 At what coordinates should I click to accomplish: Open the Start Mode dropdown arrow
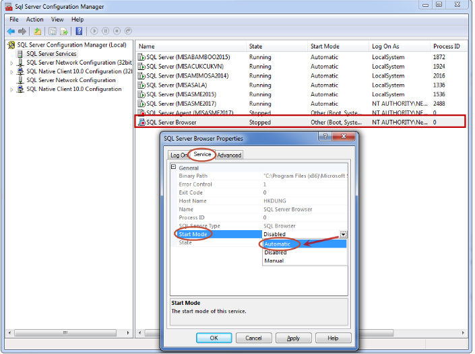(343, 234)
